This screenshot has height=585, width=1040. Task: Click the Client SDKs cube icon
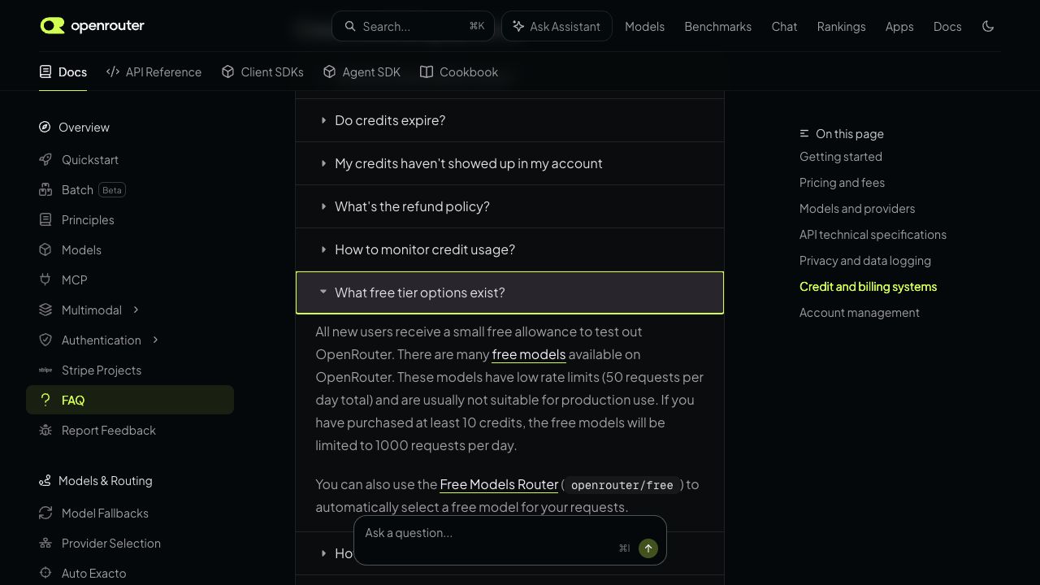coord(228,72)
